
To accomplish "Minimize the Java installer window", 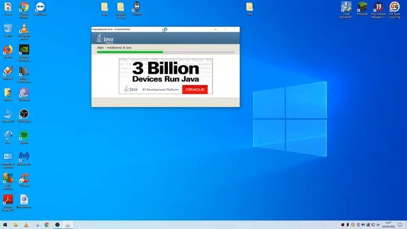I will (x=216, y=29).
